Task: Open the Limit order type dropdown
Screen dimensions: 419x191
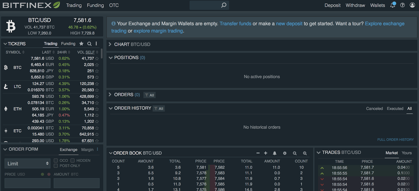Action: coord(27,163)
